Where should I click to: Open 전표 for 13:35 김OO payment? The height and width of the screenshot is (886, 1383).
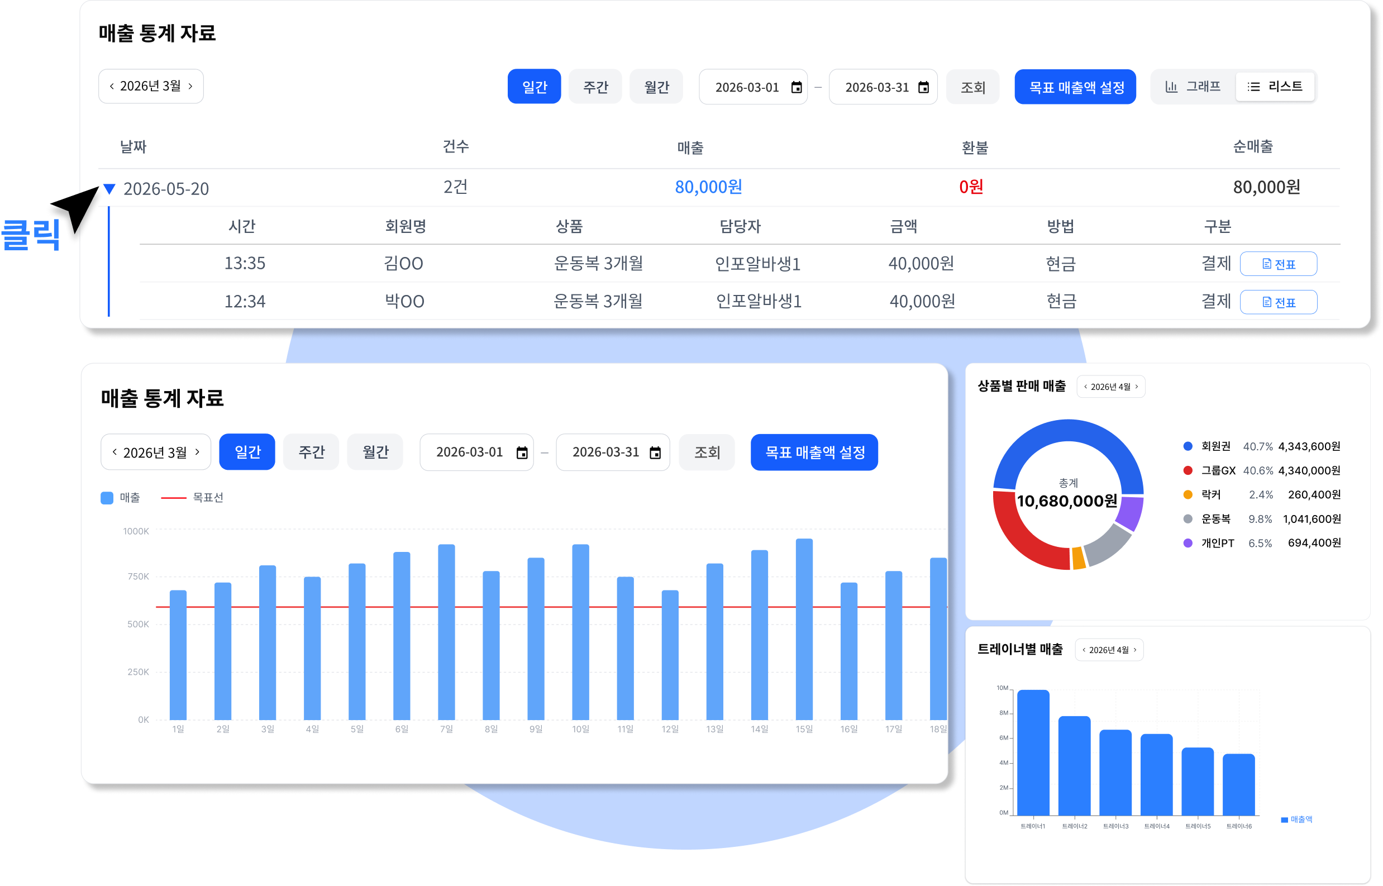(x=1279, y=264)
